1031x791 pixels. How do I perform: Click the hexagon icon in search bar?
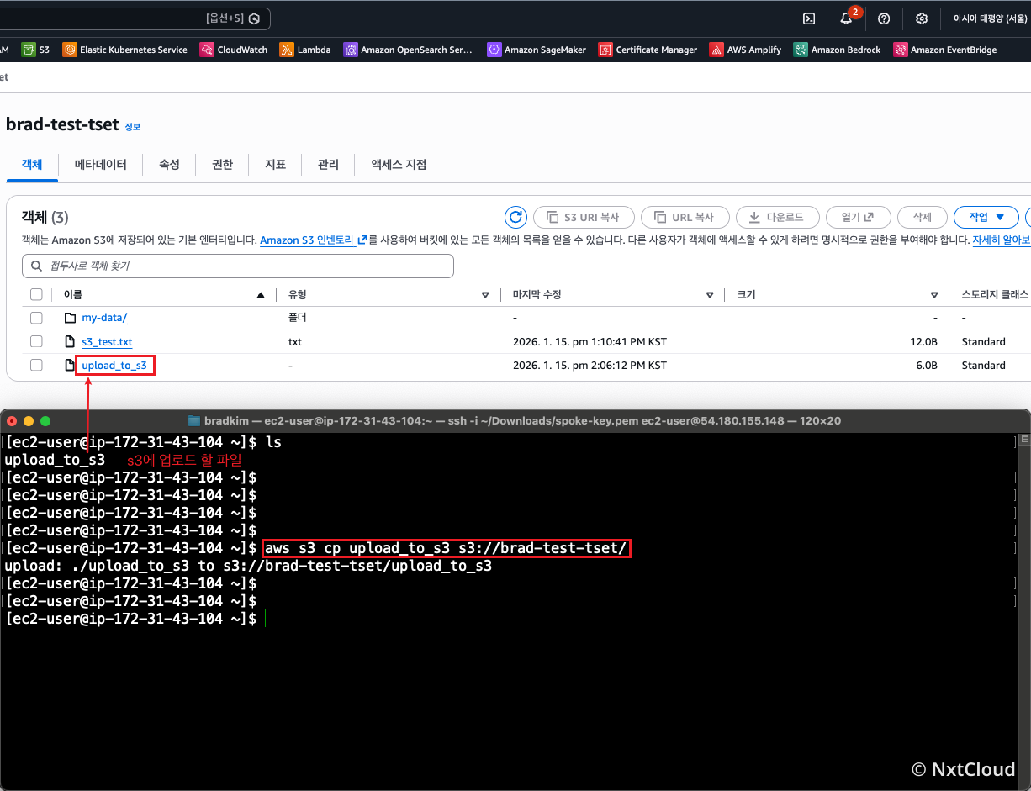tap(254, 18)
